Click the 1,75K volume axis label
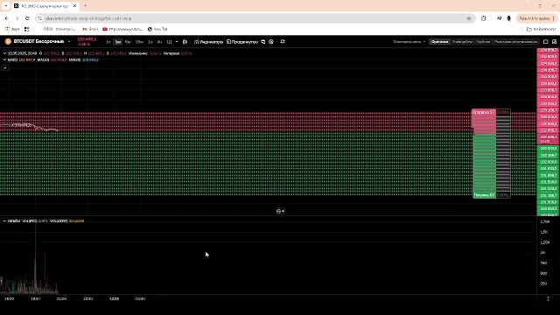The height and width of the screenshot is (315, 560). [x=544, y=221]
